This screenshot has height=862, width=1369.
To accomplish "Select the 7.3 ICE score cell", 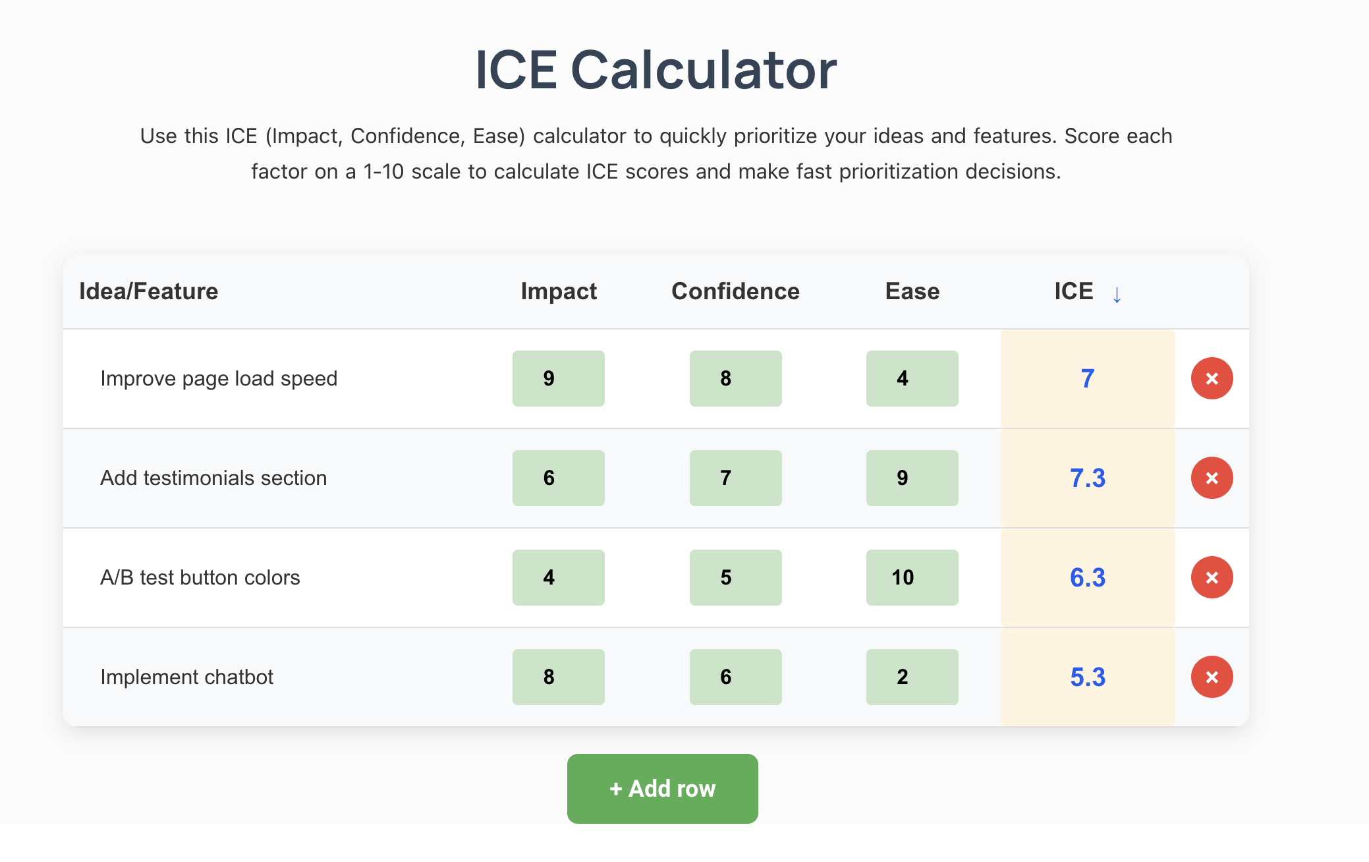I will pos(1087,478).
